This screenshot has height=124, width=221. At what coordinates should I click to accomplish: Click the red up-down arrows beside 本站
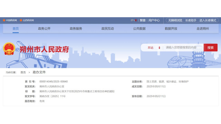click(x=159, y=48)
